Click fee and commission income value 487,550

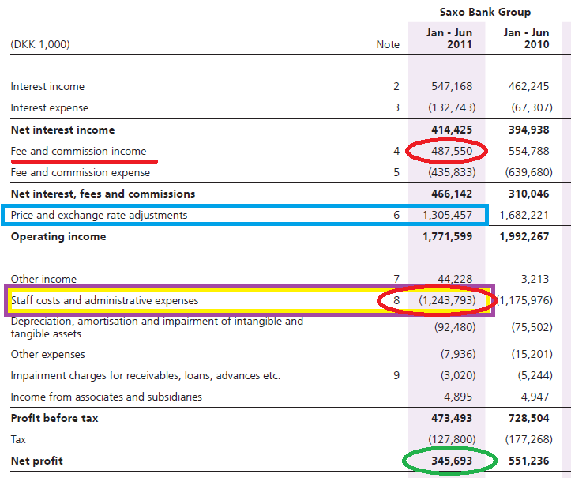tap(452, 151)
